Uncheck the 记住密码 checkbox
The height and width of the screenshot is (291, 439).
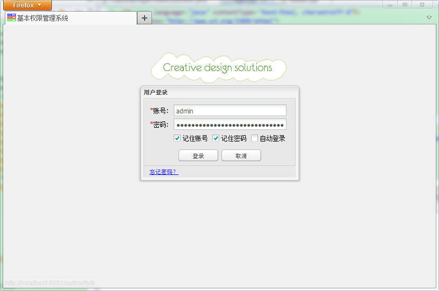216,138
